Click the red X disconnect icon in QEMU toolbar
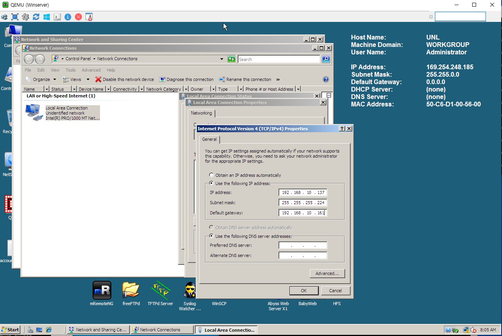The height and width of the screenshot is (336, 502). pos(78,17)
